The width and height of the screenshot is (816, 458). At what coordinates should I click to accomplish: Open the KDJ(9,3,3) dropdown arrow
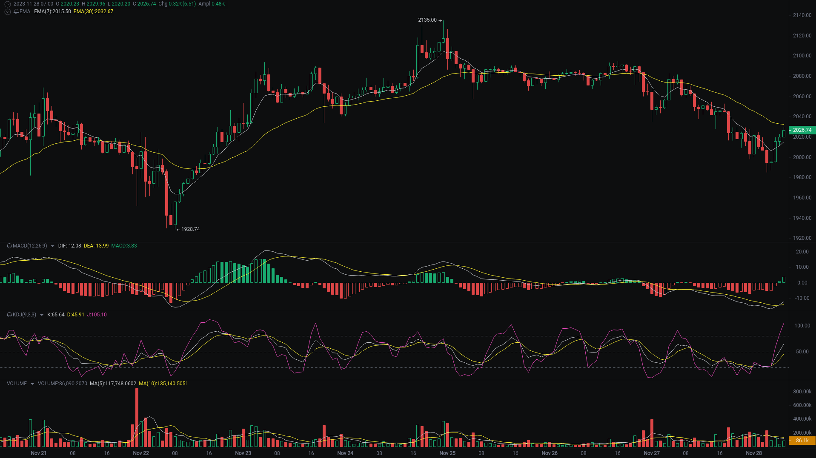tap(42, 315)
